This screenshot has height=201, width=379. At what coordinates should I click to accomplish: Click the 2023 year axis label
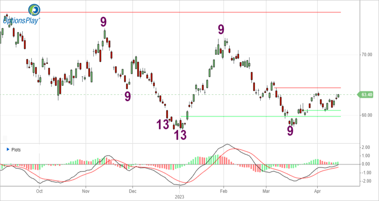tap(180, 196)
